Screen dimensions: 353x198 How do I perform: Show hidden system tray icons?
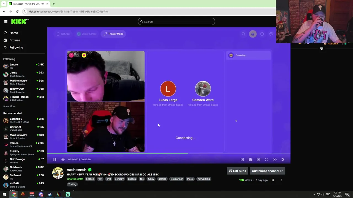(x=314, y=194)
